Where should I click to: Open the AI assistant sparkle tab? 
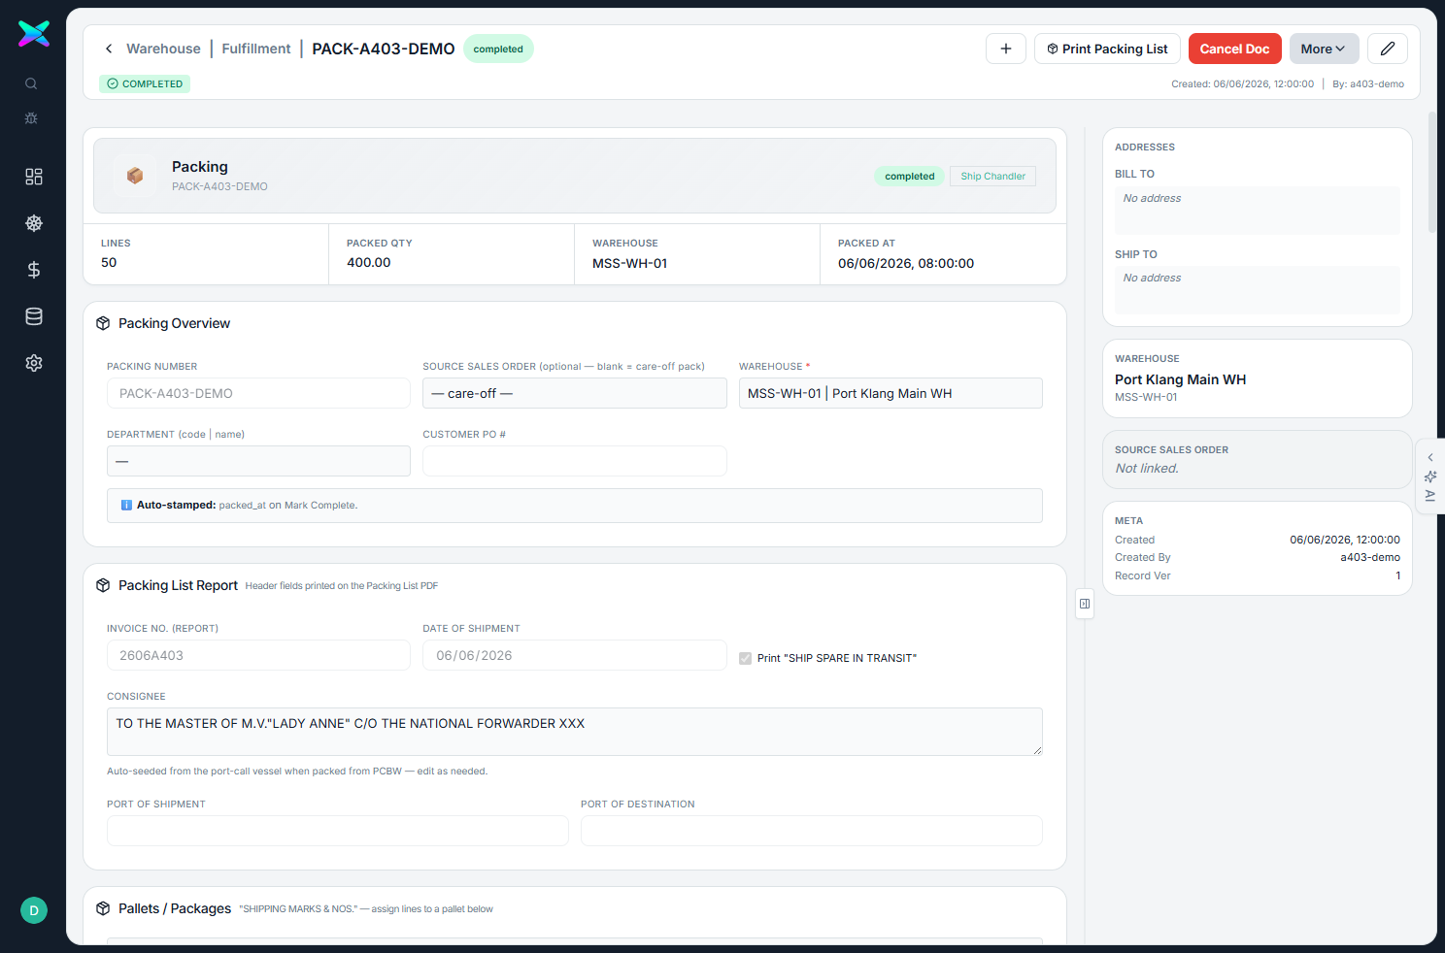pyautogui.click(x=1430, y=476)
